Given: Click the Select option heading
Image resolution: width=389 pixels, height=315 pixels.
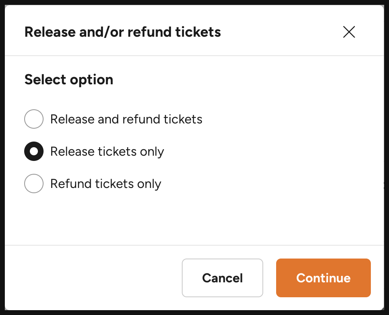Looking at the screenshot, I should (x=69, y=79).
